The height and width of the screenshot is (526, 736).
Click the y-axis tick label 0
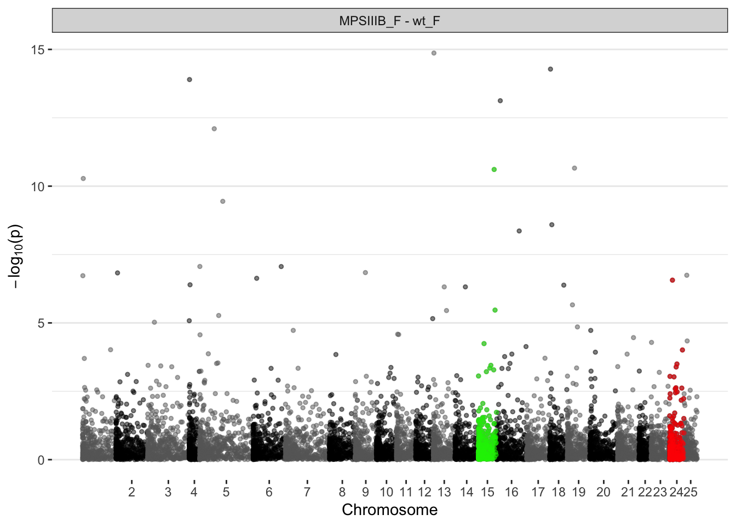[x=41, y=460]
